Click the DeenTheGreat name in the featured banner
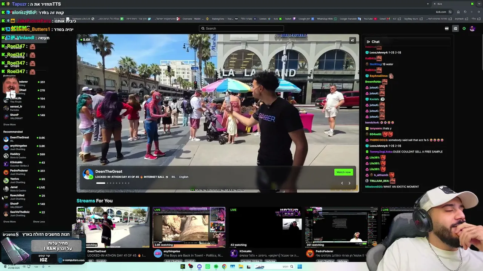This screenshot has width=483, height=271. point(109,172)
